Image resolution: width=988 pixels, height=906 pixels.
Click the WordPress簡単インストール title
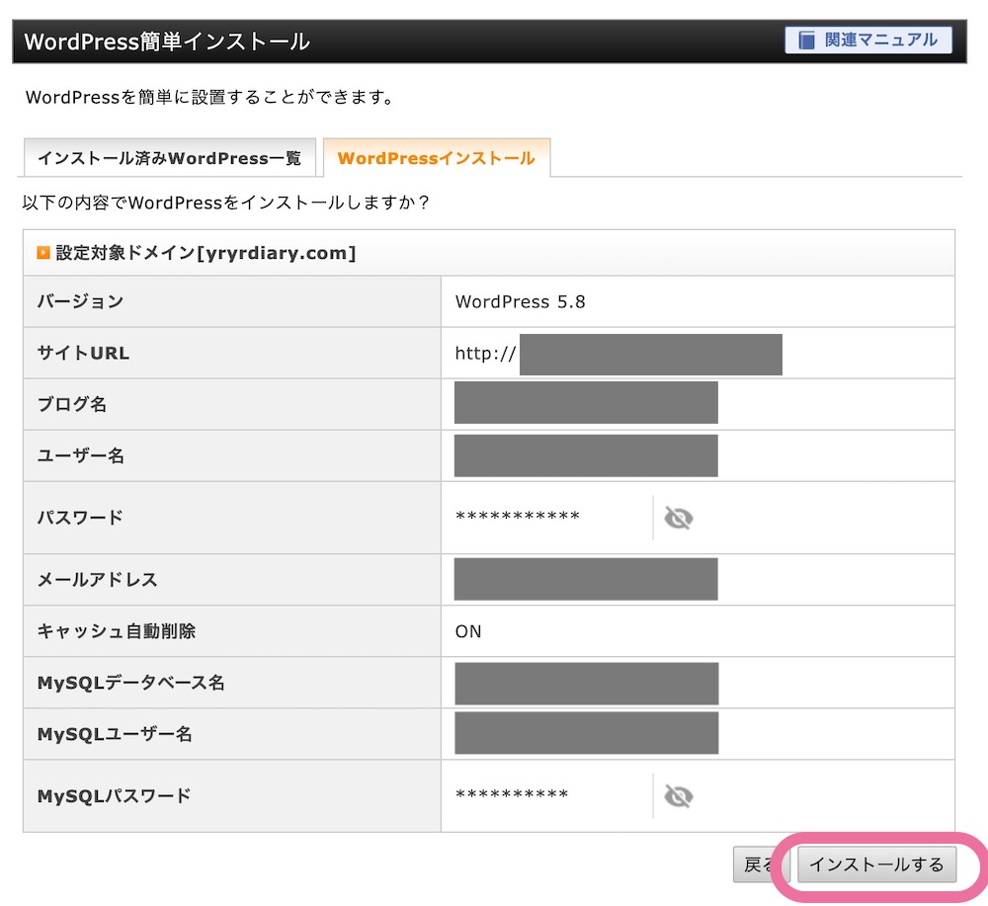(x=167, y=41)
